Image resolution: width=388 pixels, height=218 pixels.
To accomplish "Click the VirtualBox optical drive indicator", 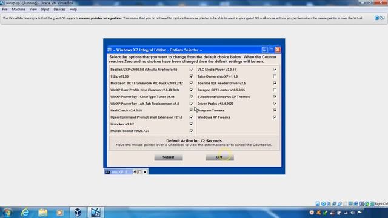I will point(323,203).
